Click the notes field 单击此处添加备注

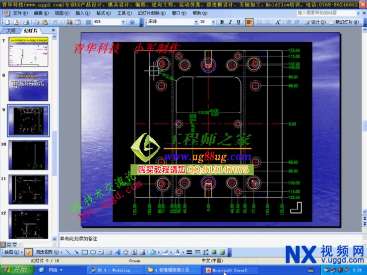[210, 240]
